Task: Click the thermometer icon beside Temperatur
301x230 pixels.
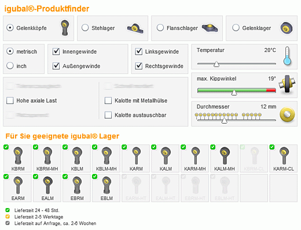Action: [x=287, y=56]
